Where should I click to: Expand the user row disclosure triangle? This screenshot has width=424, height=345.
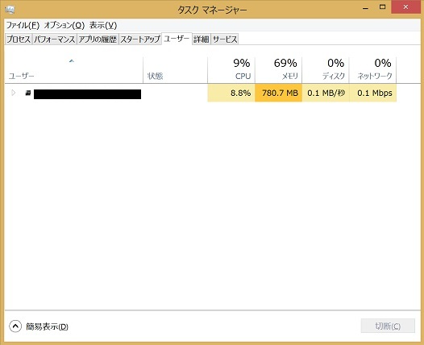tap(13, 93)
